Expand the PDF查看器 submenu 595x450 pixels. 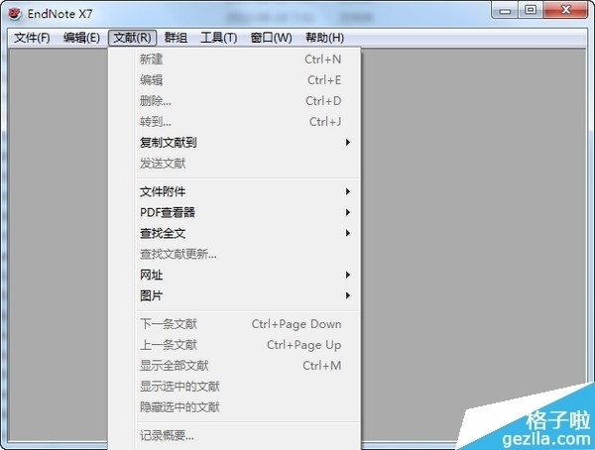click(x=234, y=212)
